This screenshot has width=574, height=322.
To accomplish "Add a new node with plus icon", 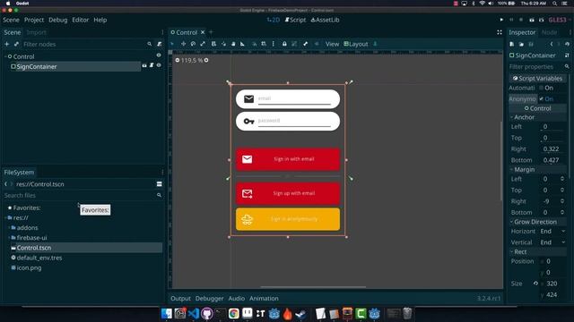I will coord(6,44).
